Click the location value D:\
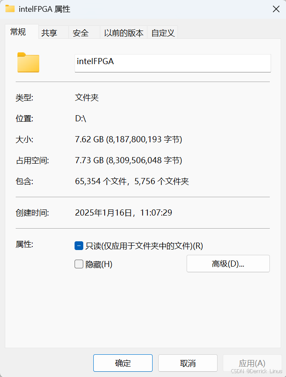Image resolution: width=286 pixels, height=377 pixels. (x=81, y=118)
